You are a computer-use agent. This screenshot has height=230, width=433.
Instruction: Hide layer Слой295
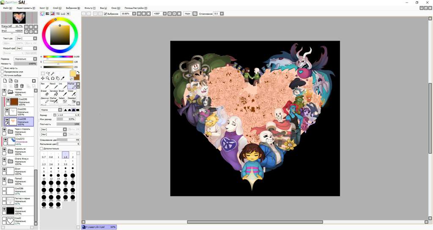coord(8,100)
